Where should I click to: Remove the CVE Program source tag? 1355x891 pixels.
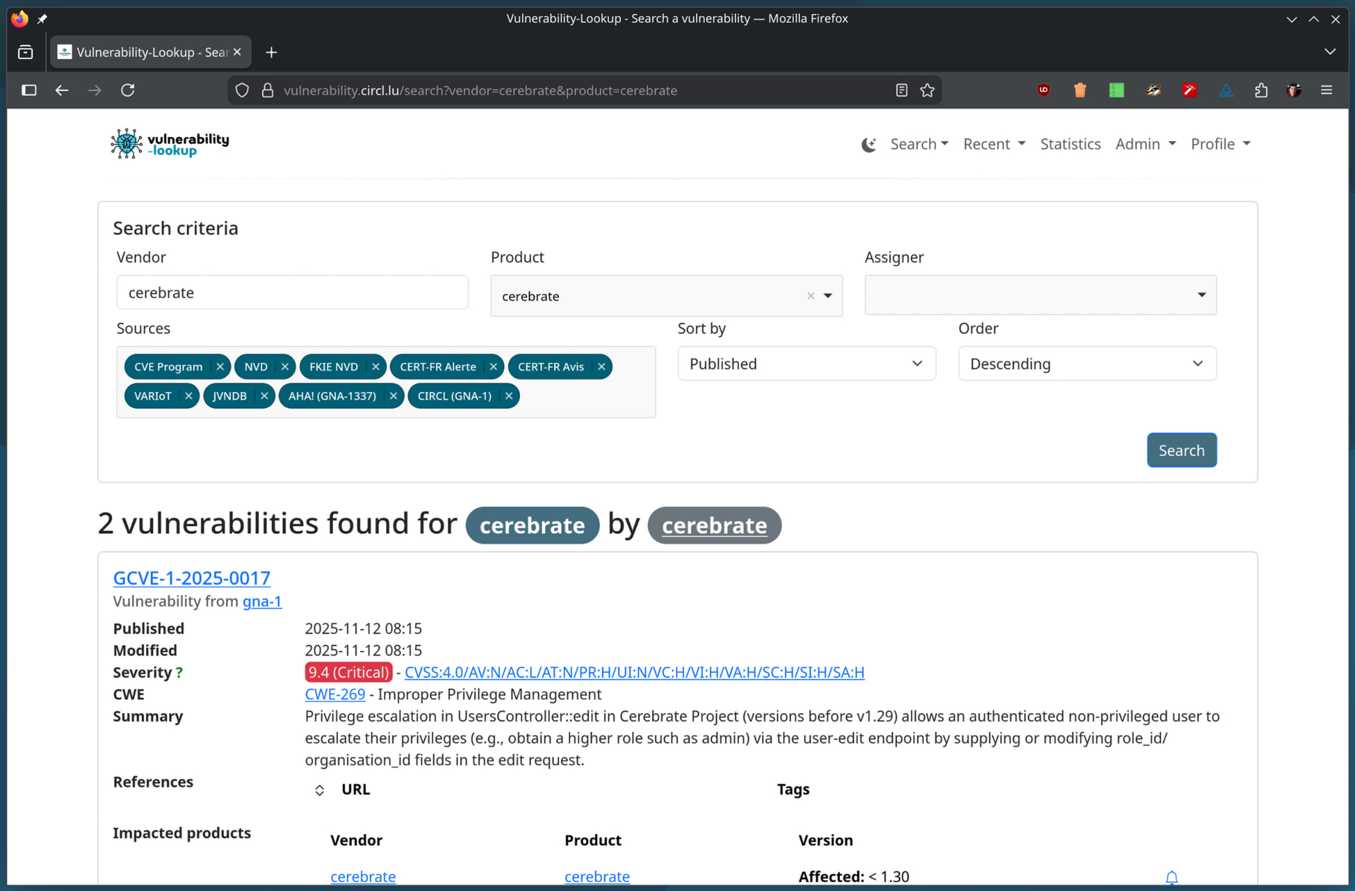tap(220, 367)
